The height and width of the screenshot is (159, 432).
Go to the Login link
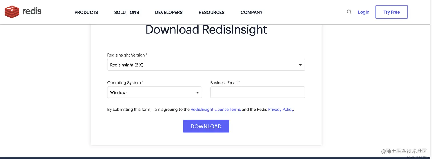(x=363, y=12)
